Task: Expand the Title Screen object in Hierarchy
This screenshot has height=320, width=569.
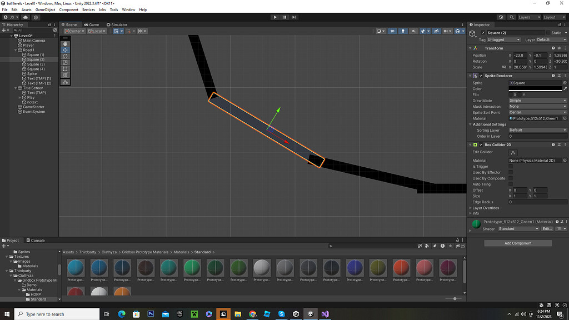Action: point(14,88)
